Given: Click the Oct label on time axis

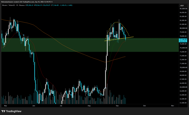Looking at the screenshot, I should point(145,106).
